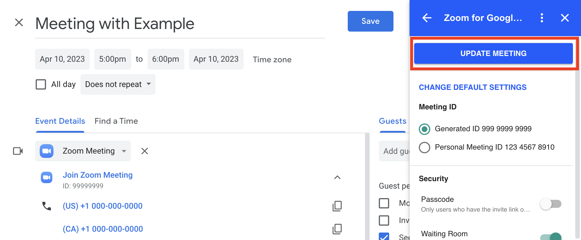Click the 5:00pm start time field

pos(112,59)
